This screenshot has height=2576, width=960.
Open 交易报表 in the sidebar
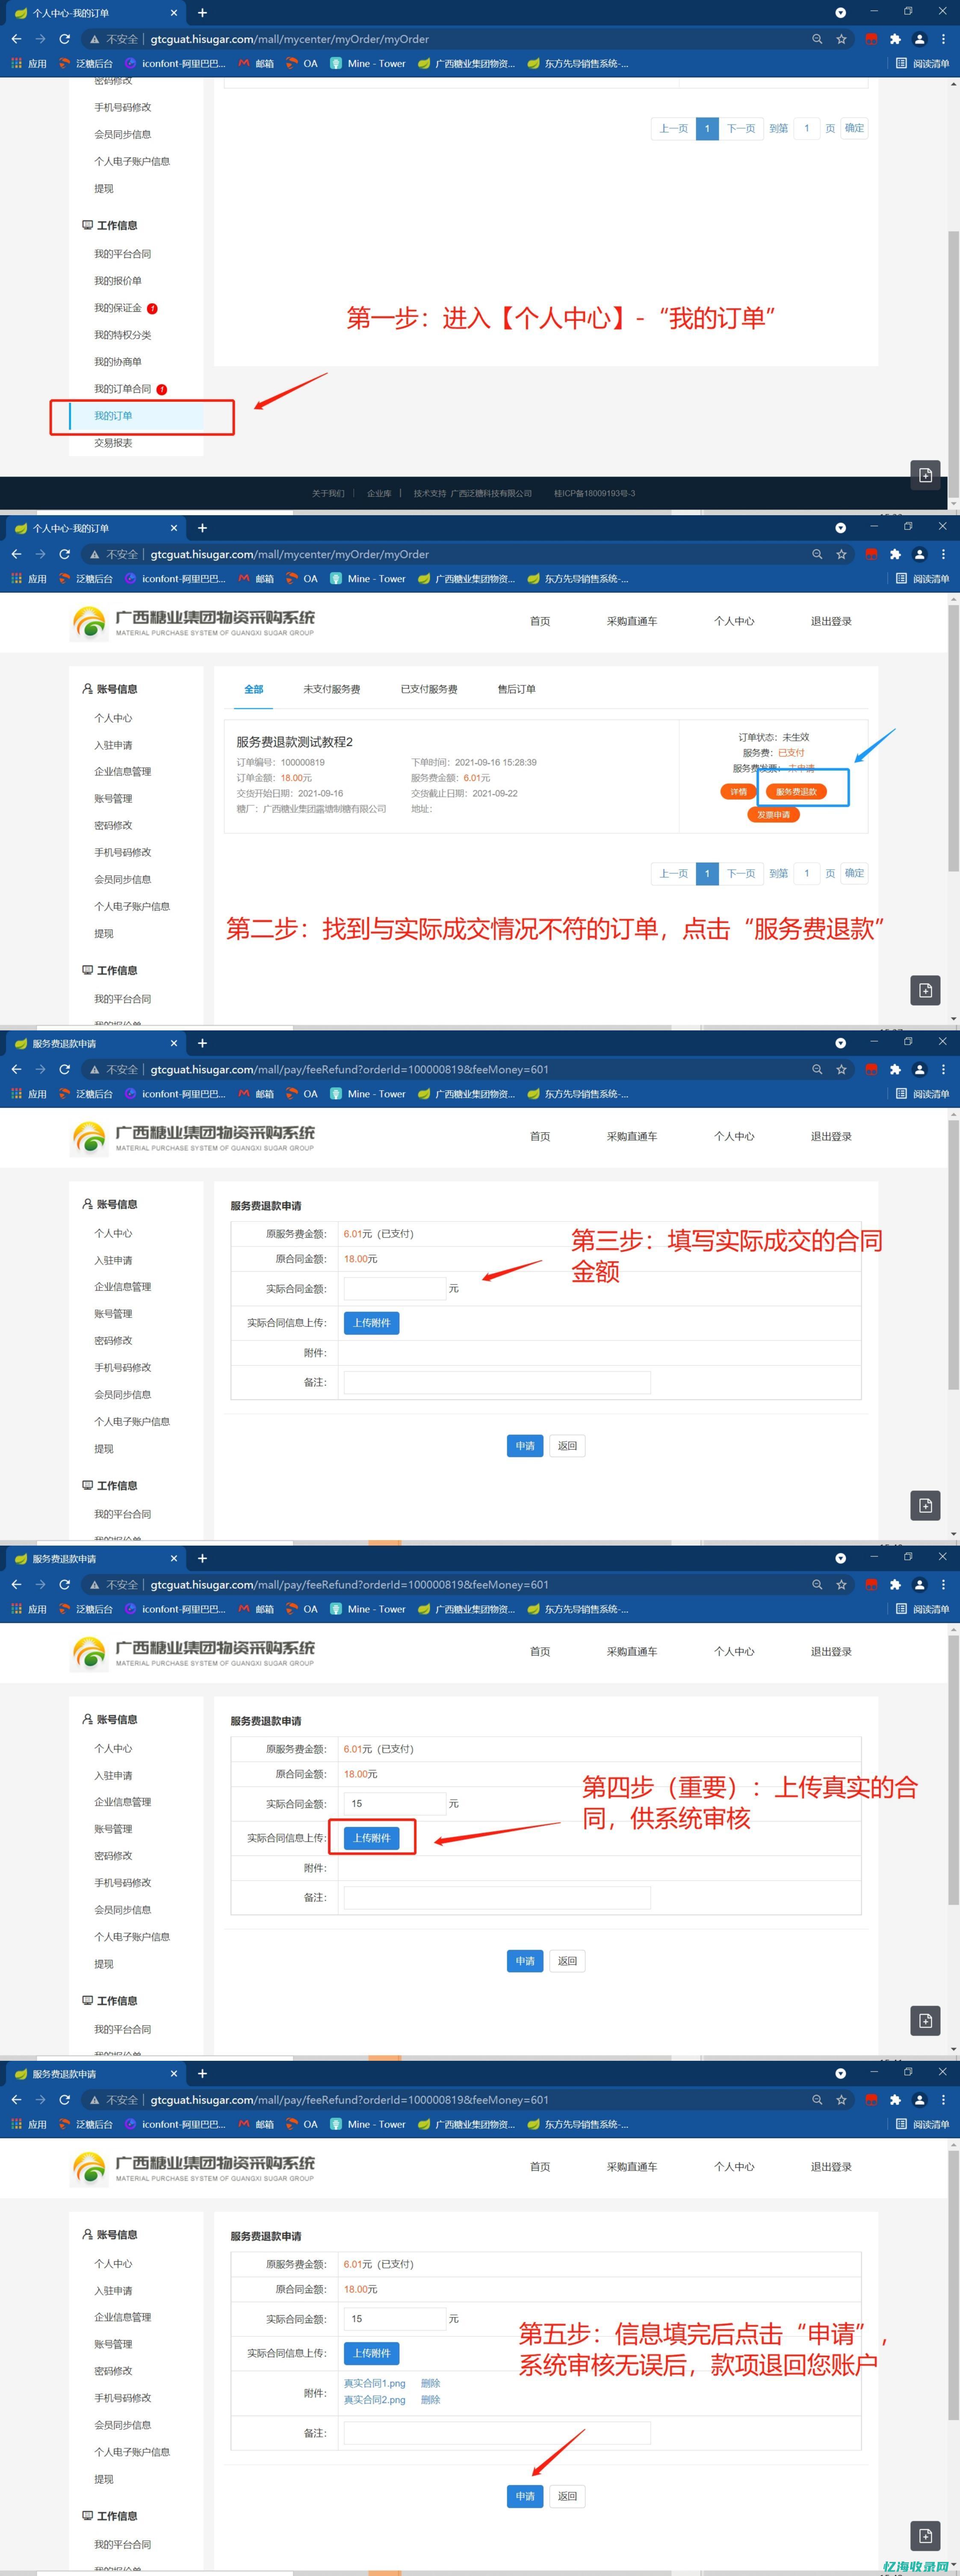tap(113, 443)
